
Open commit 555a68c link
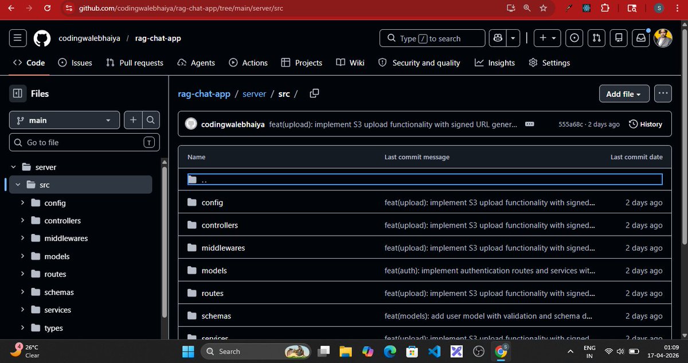[572, 124]
